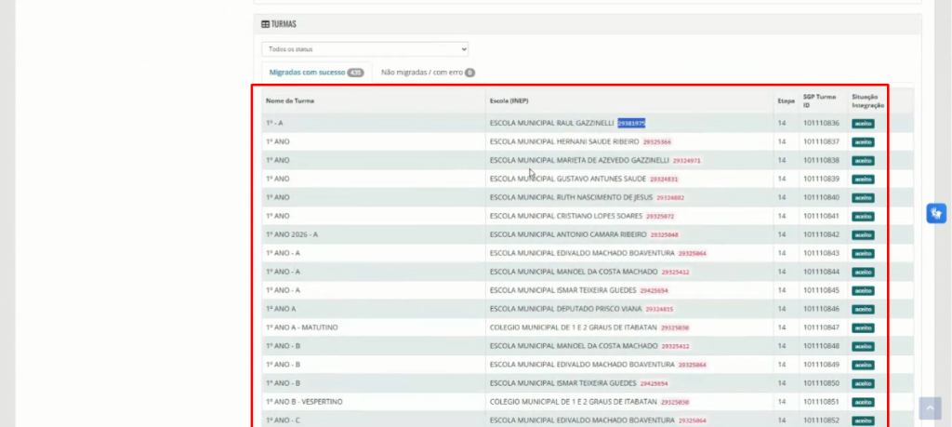Click 'ESCOLA MUNICIPAL RAUL GAZZINELLI' school name
The image size is (952, 427).
pyautogui.click(x=552, y=124)
